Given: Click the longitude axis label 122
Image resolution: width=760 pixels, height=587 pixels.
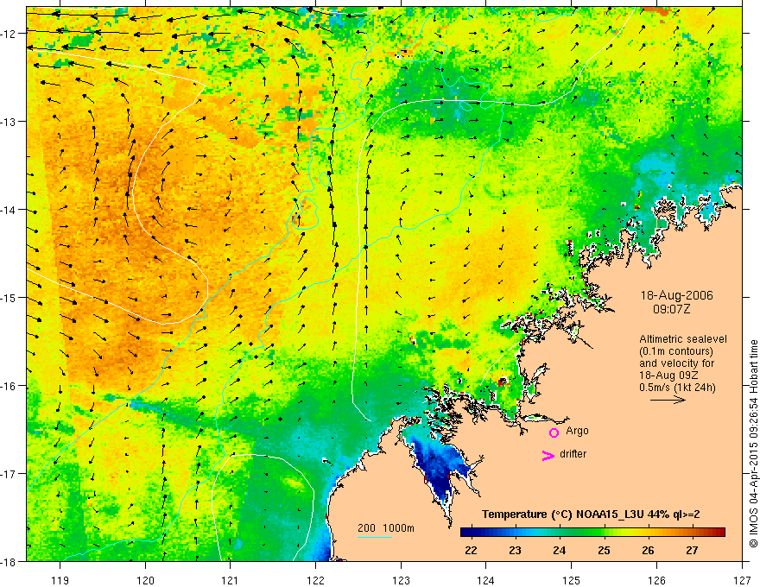Looking at the screenshot, I should pyautogui.click(x=315, y=580).
